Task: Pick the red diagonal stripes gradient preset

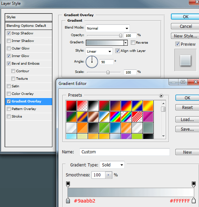Action: tap(137, 117)
